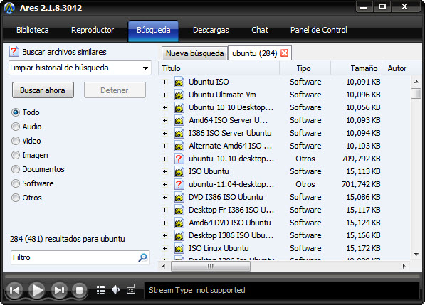
Task: Click the results list scroll-down arrow
Action: tap(416, 254)
